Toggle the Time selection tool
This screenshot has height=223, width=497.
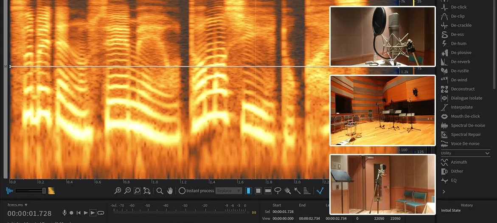(x=249, y=191)
